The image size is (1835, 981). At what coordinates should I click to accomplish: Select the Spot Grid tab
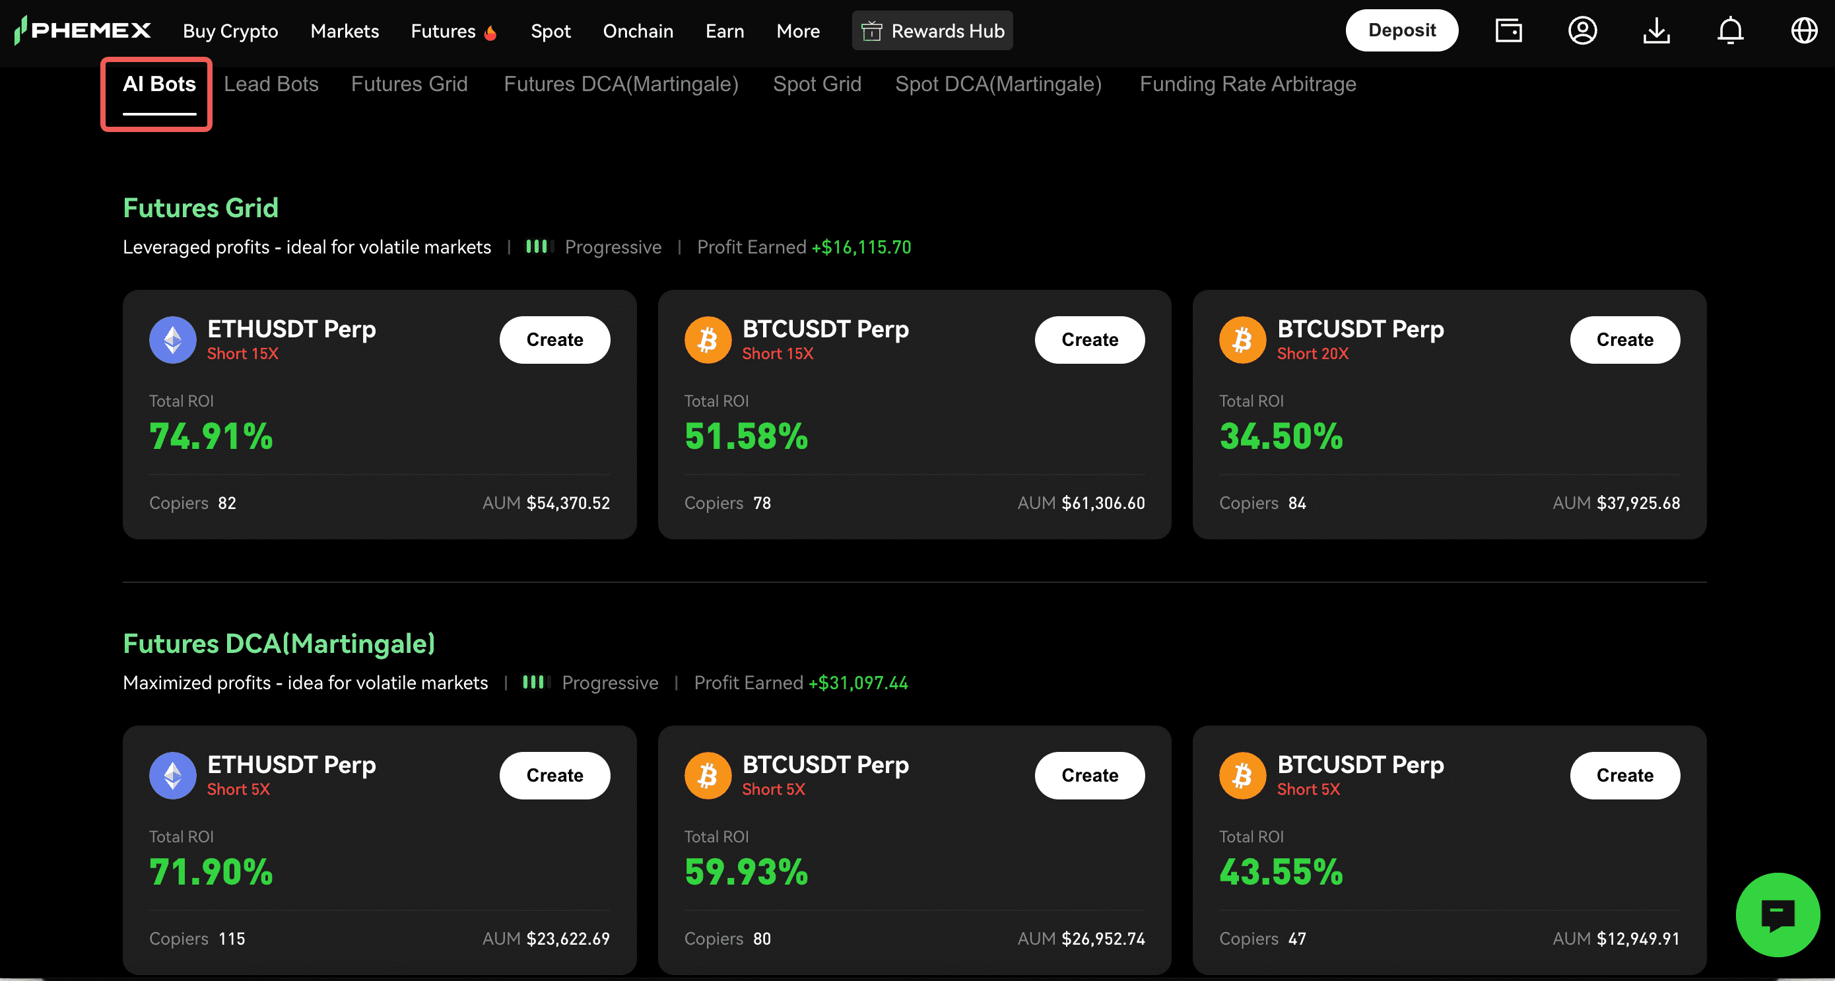[817, 84]
